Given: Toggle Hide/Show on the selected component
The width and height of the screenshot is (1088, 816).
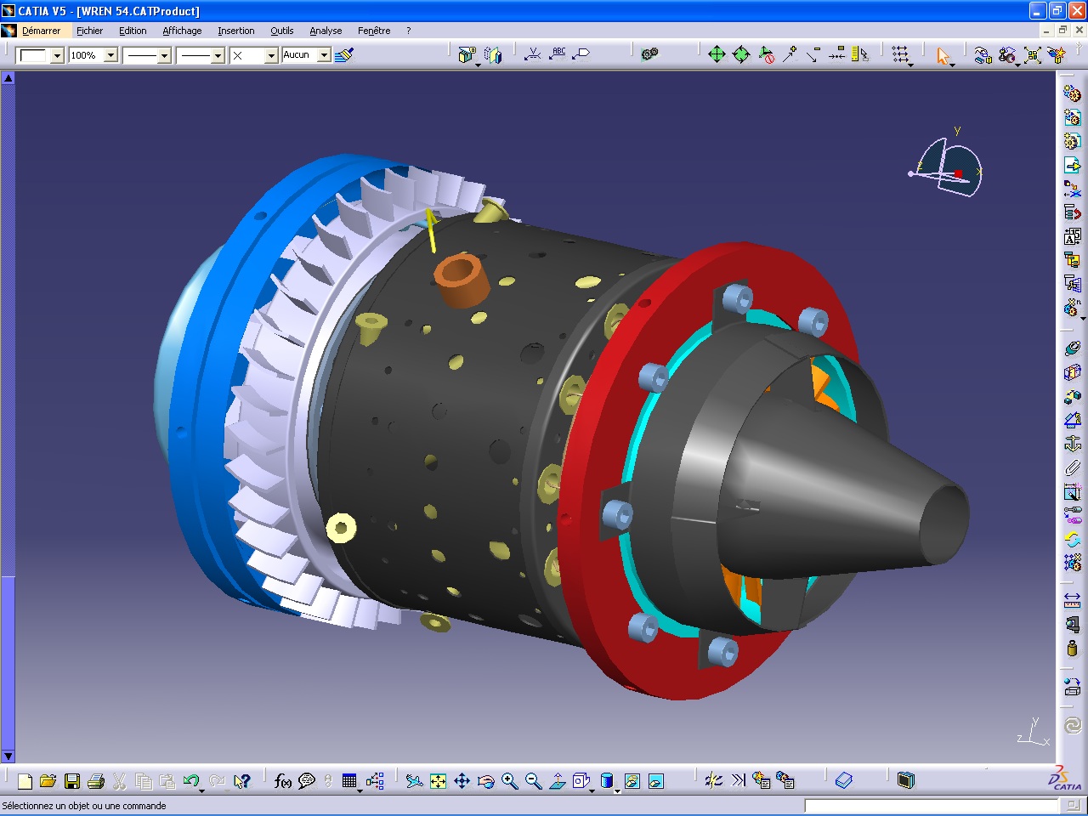Looking at the screenshot, I should 631,779.
